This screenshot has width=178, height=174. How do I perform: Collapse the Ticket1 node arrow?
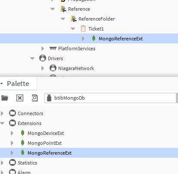point(73,29)
